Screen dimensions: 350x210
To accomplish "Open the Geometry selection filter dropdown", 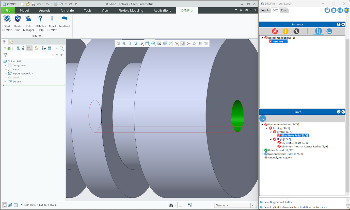I will pos(252,205).
